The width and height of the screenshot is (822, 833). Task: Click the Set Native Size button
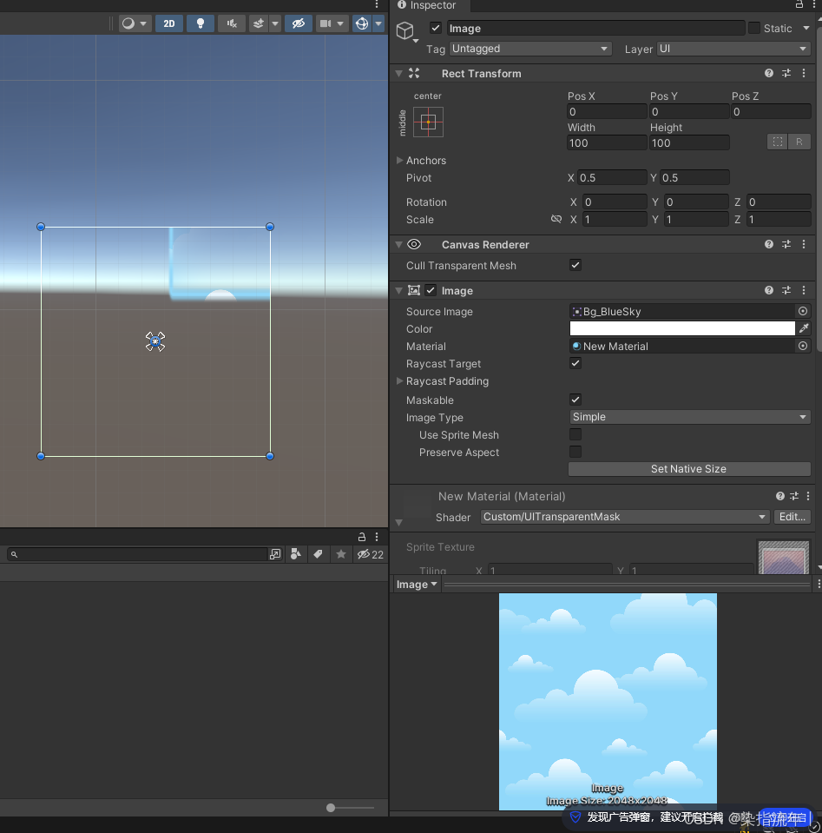688,468
